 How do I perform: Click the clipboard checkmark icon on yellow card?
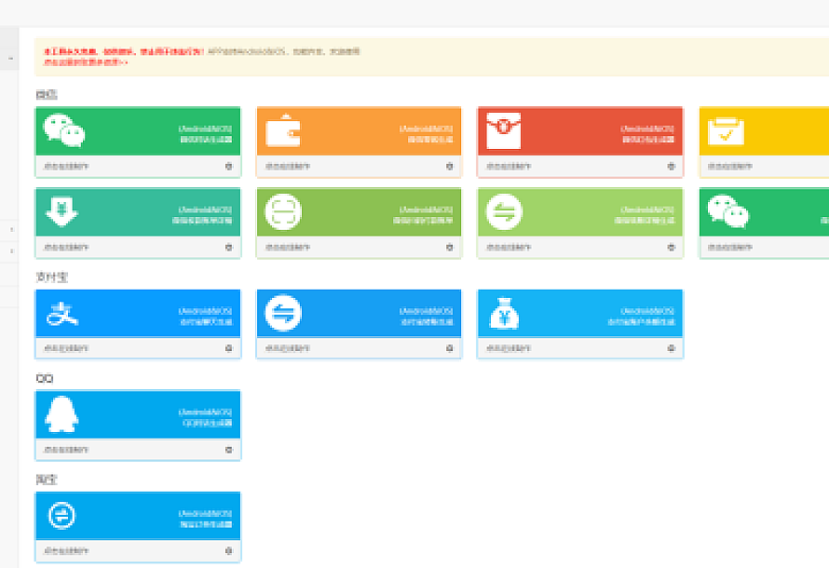pyautogui.click(x=726, y=131)
